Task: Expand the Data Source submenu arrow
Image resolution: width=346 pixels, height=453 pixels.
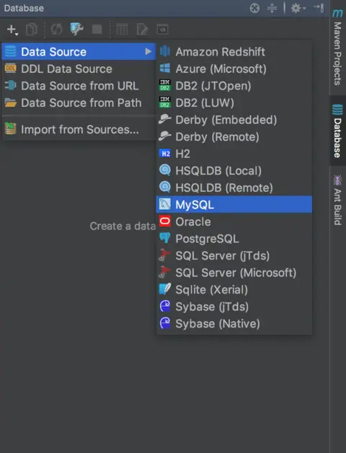Action: click(x=148, y=52)
